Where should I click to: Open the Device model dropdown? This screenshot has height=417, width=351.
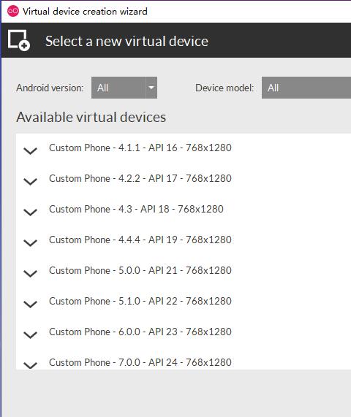click(306, 88)
